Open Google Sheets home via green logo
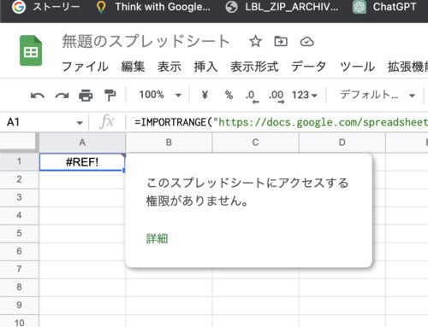Screen dimensions: 428x327 point(31,50)
